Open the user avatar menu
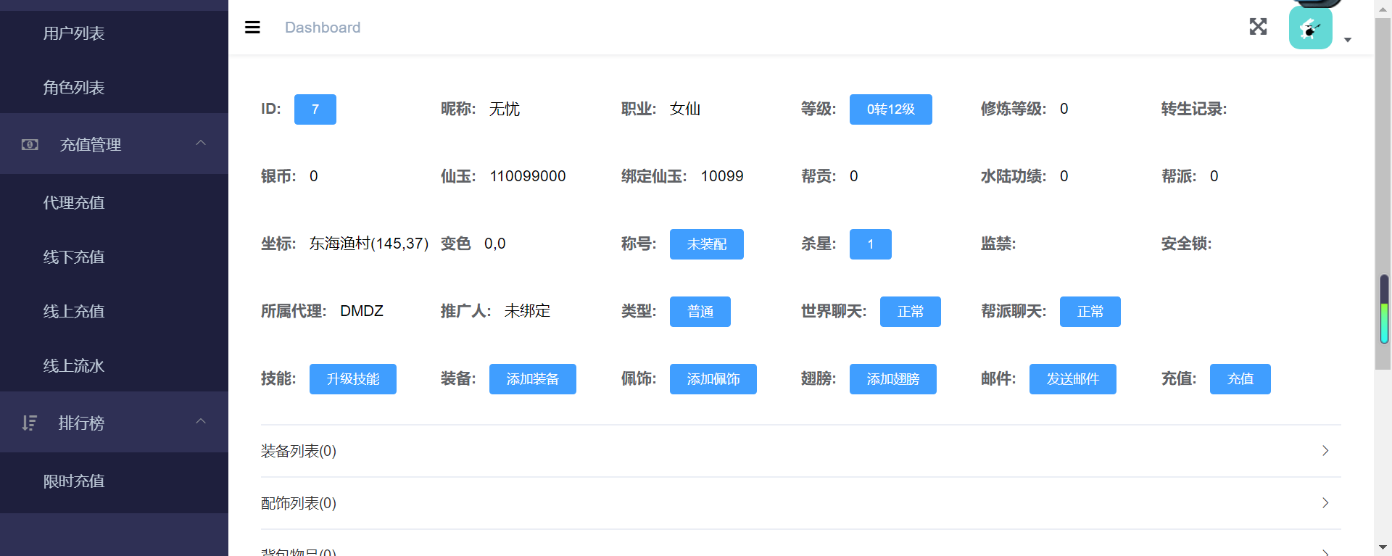This screenshot has height=556, width=1392. point(1310,28)
